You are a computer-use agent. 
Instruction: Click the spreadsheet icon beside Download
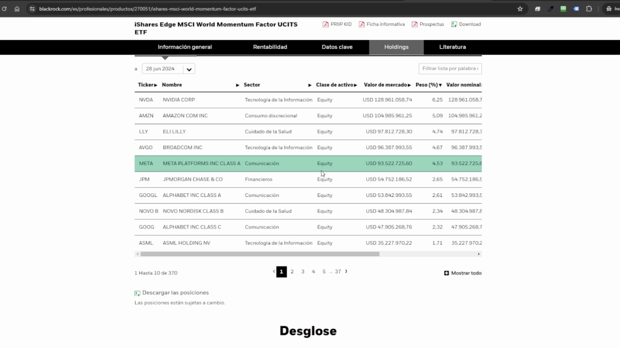[454, 24]
